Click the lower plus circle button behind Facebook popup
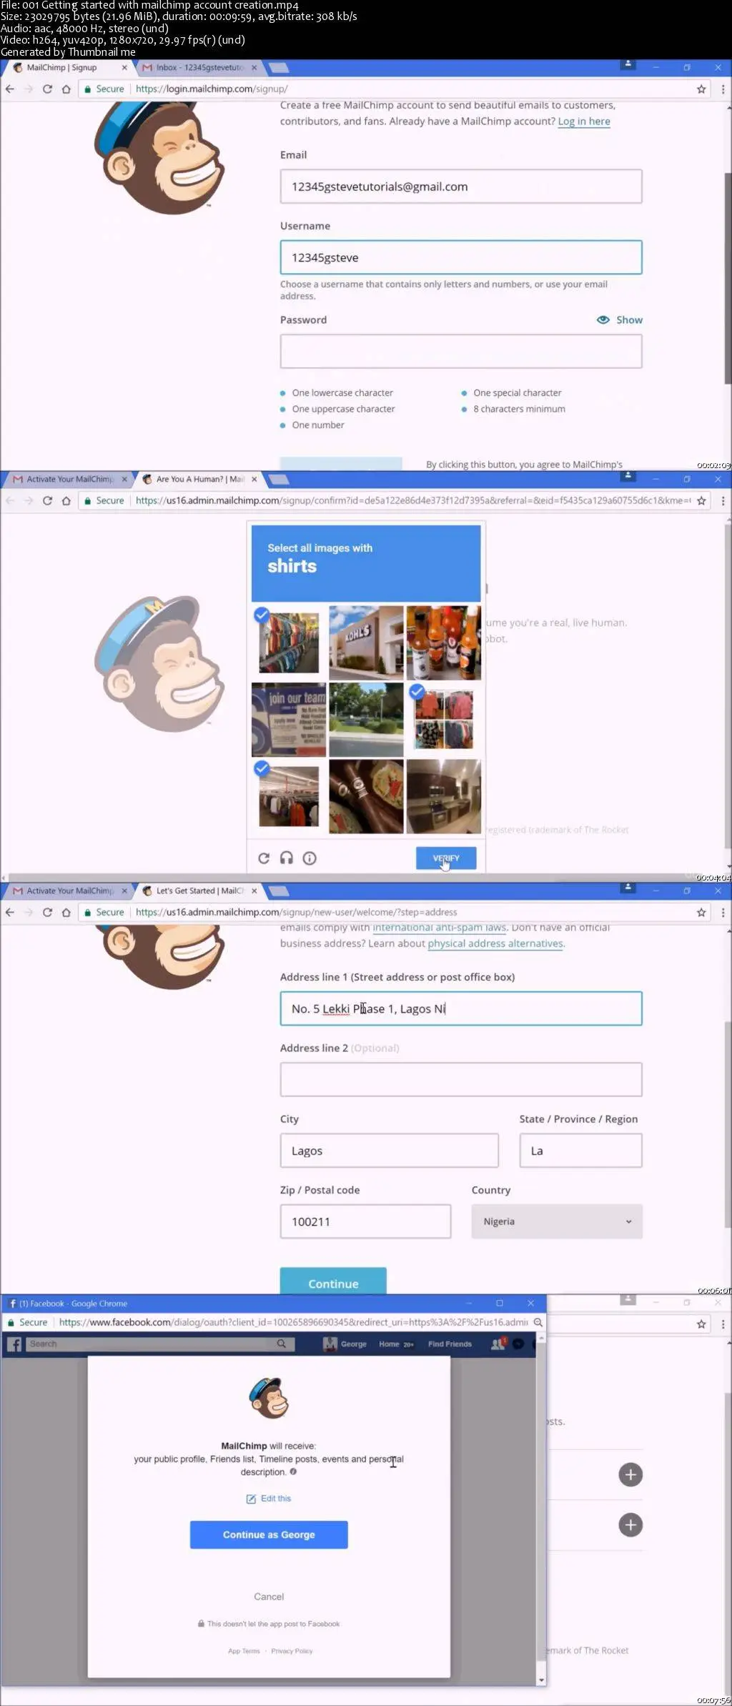 [630, 1524]
